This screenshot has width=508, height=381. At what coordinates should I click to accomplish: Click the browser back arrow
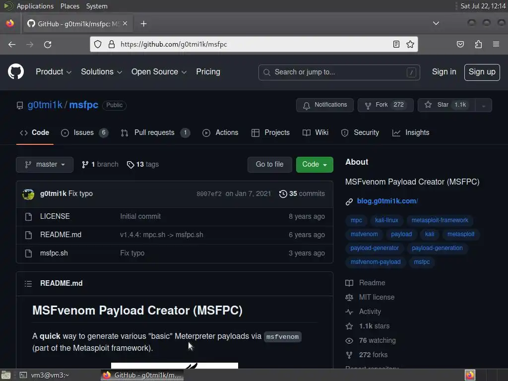pos(12,44)
